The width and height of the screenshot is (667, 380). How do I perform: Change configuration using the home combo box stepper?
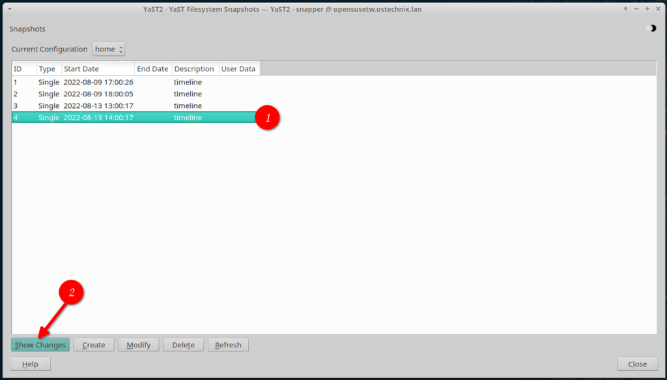coord(121,49)
